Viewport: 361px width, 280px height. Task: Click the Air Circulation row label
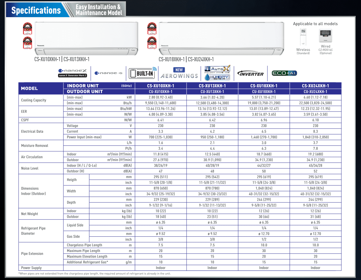point(32,157)
